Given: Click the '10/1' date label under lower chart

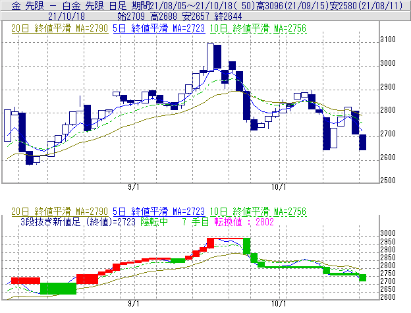Looking at the screenshot, I should pos(279,304).
